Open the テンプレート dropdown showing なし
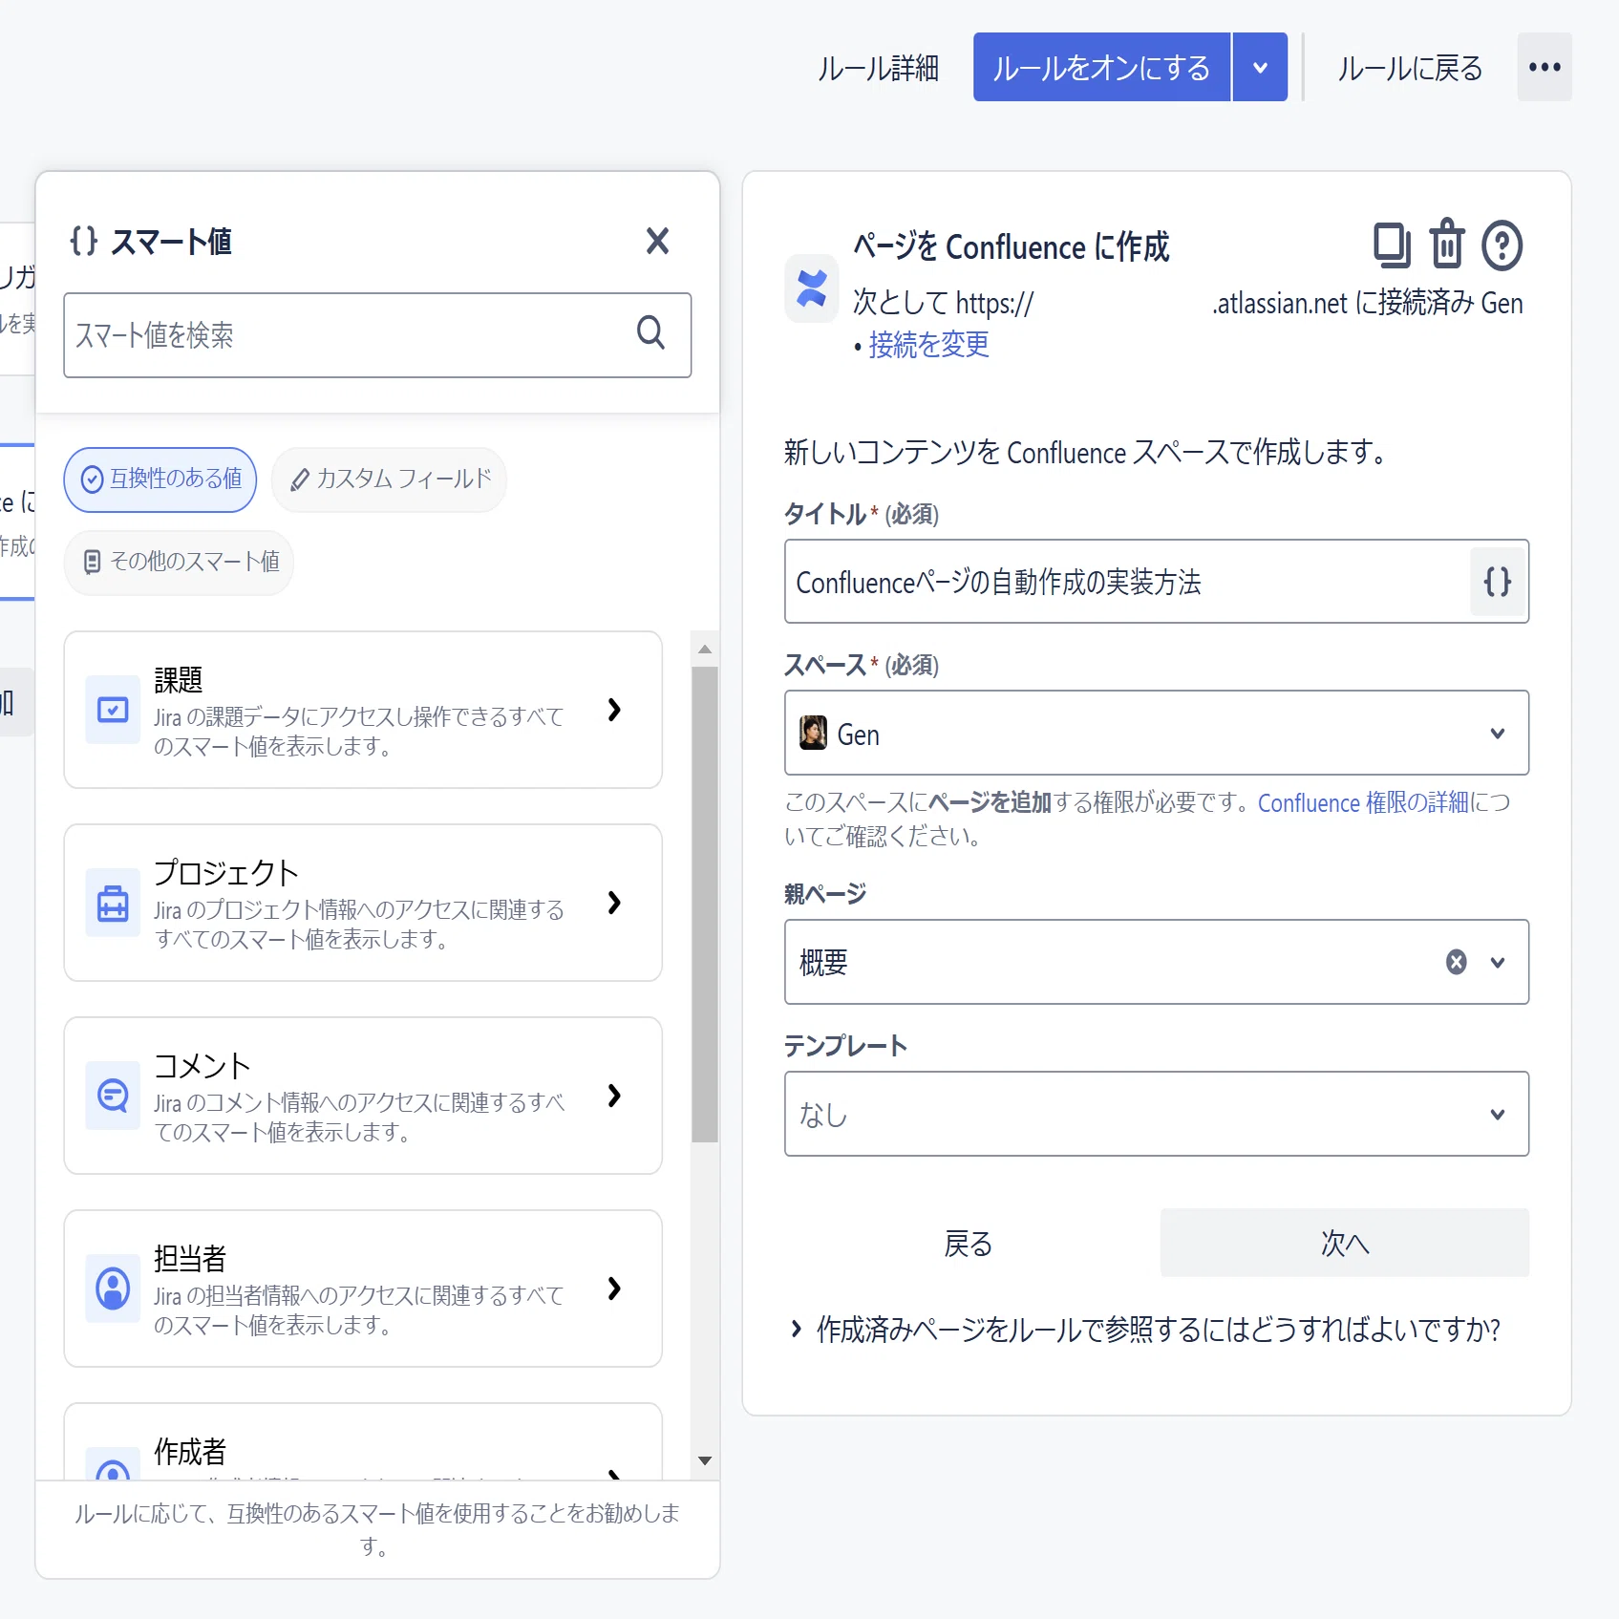1619x1619 pixels. coord(1157,1114)
